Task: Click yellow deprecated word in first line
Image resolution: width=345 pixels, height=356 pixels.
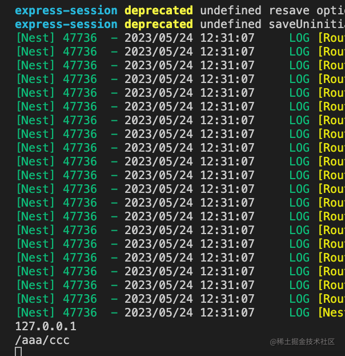Action: (x=158, y=10)
